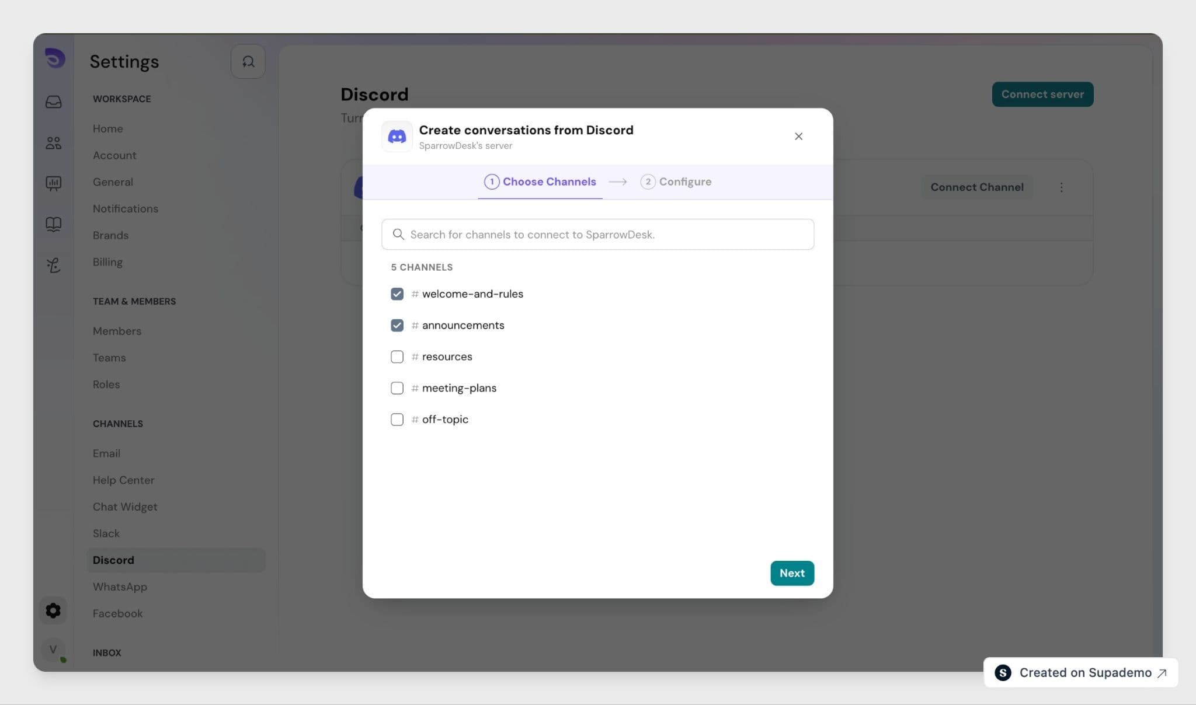This screenshot has height=705, width=1196.
Task: Open Home settings
Action: point(108,128)
